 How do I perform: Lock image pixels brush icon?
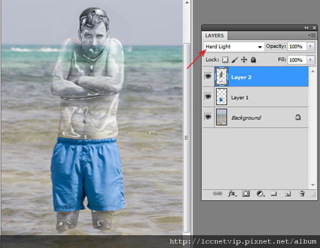pyautogui.click(x=234, y=59)
